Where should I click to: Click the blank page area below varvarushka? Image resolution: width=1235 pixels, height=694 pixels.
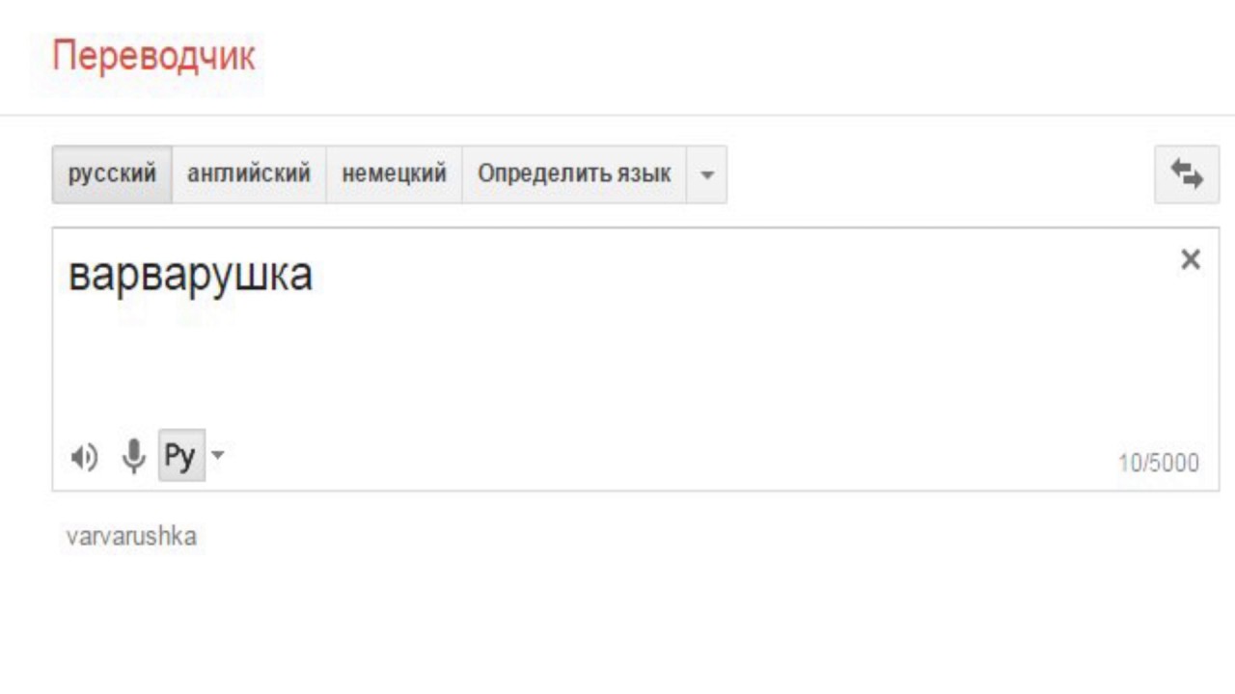[617, 627]
